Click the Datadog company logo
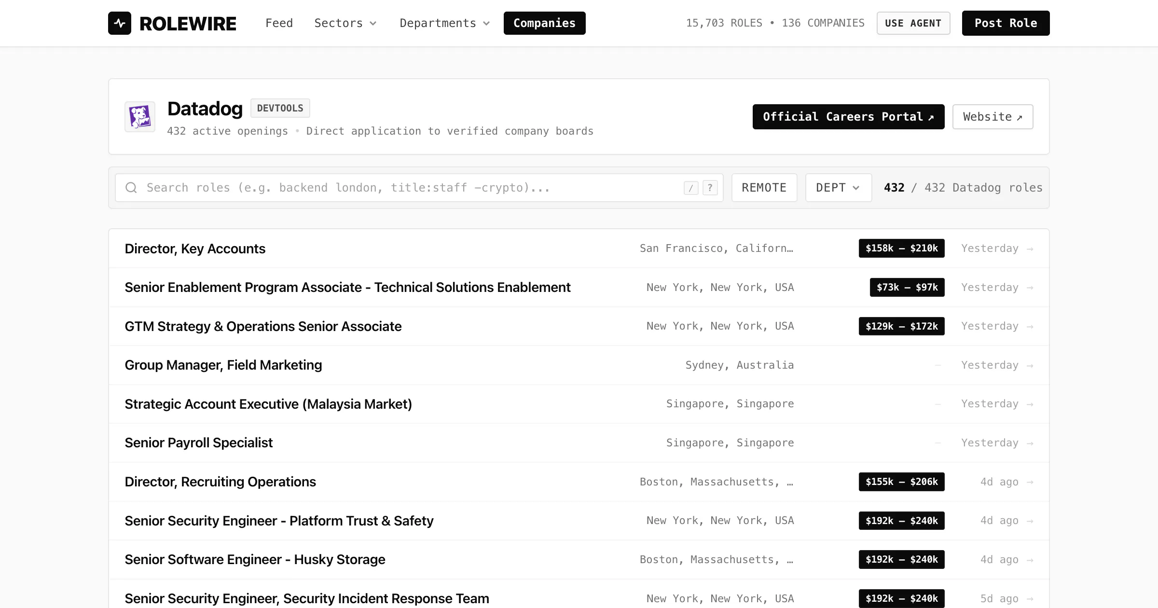 (140, 117)
